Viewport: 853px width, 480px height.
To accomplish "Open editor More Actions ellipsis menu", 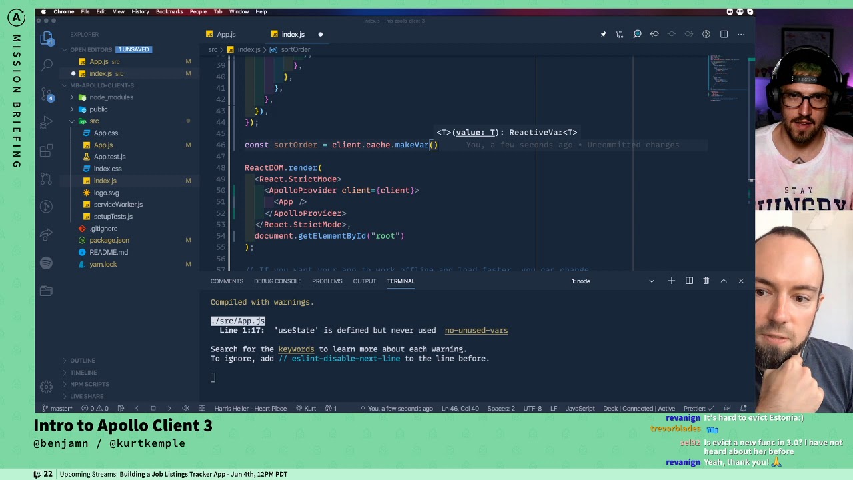I will tap(741, 35).
